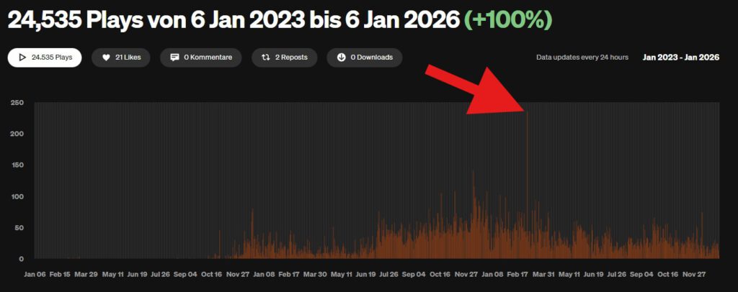Click the play triangle icon in Plays pill
The image size is (738, 292).
tap(22, 58)
